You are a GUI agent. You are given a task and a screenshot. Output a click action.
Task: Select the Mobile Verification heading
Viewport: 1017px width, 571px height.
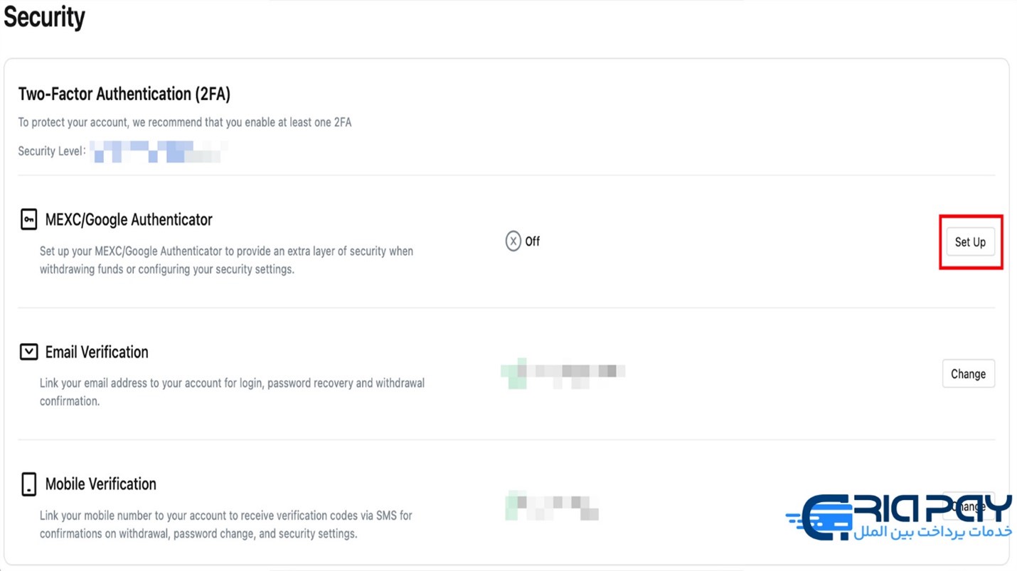tap(100, 484)
